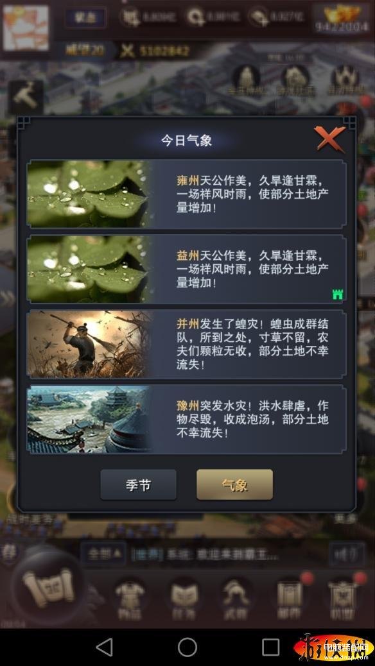Close the 今日气象 weather dialog
375x666 pixels.
tap(329, 139)
